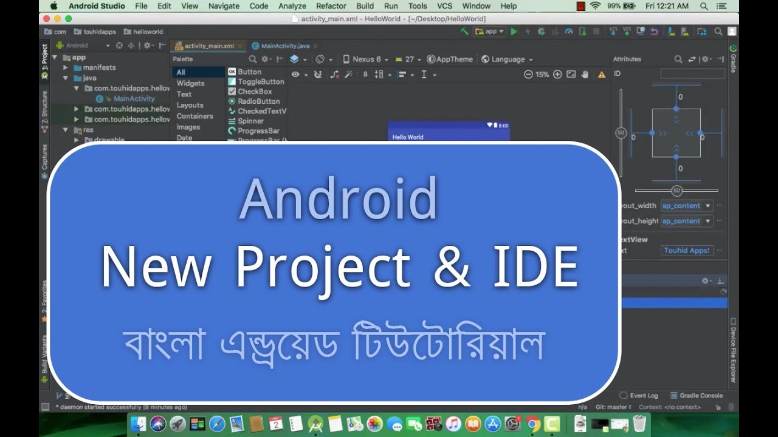
Task: Toggle the Device File Explorer side panel
Action: coord(734,350)
